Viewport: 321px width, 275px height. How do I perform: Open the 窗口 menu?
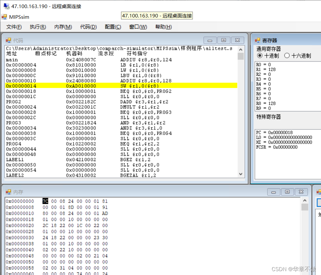click(x=138, y=27)
